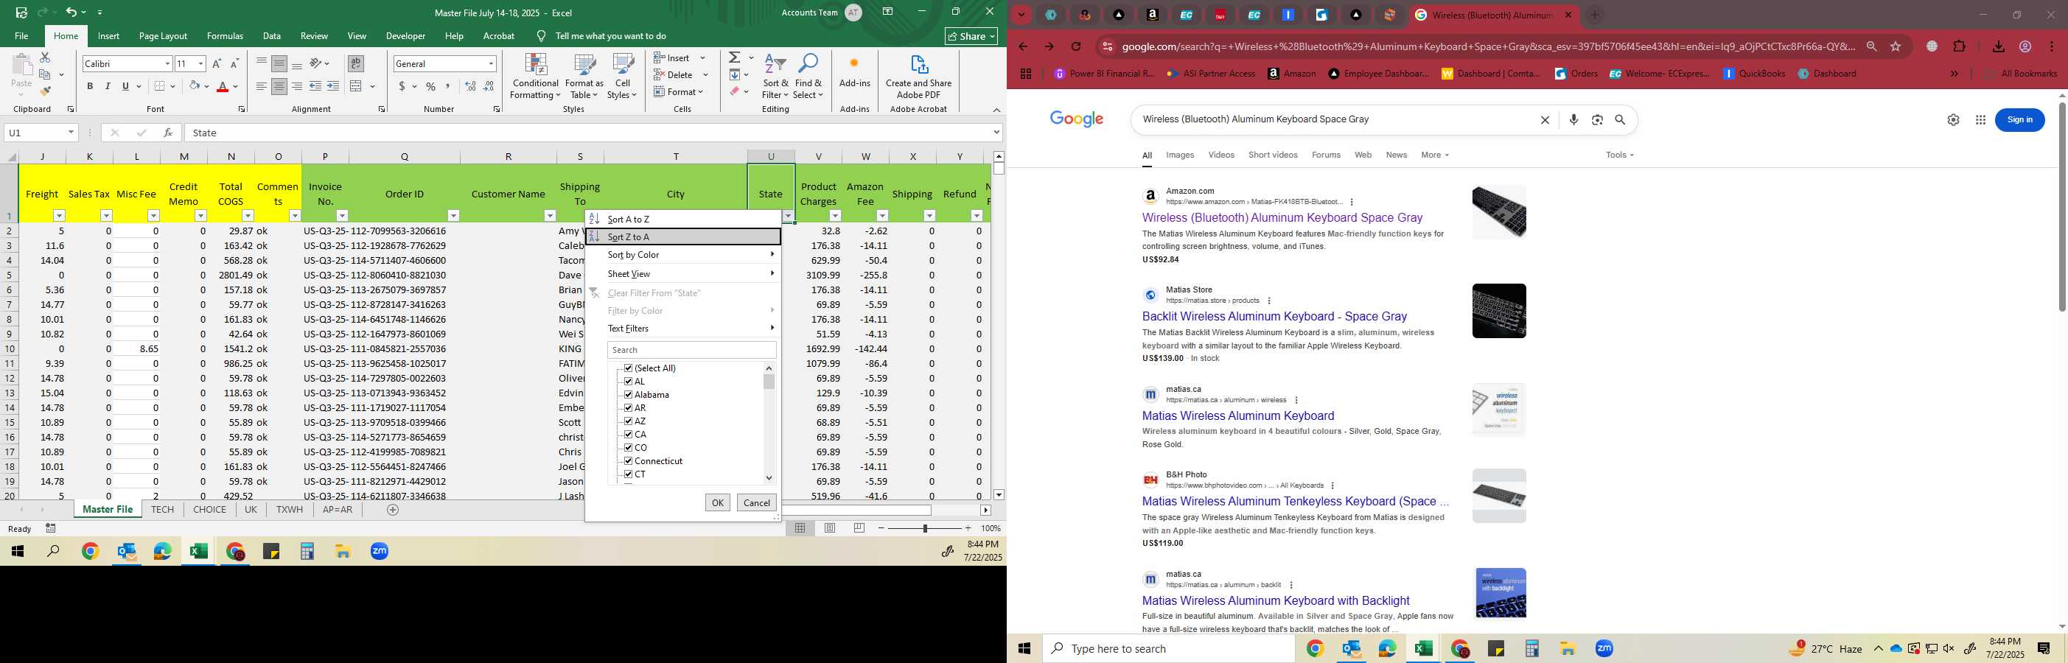2068x663 pixels.
Task: Open Backlit Wireless Aluminum Keyboard - Space Gray link
Action: pos(1274,316)
